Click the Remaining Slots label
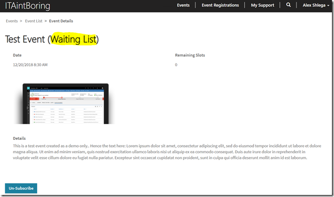This screenshot has width=334, height=197. (x=190, y=55)
